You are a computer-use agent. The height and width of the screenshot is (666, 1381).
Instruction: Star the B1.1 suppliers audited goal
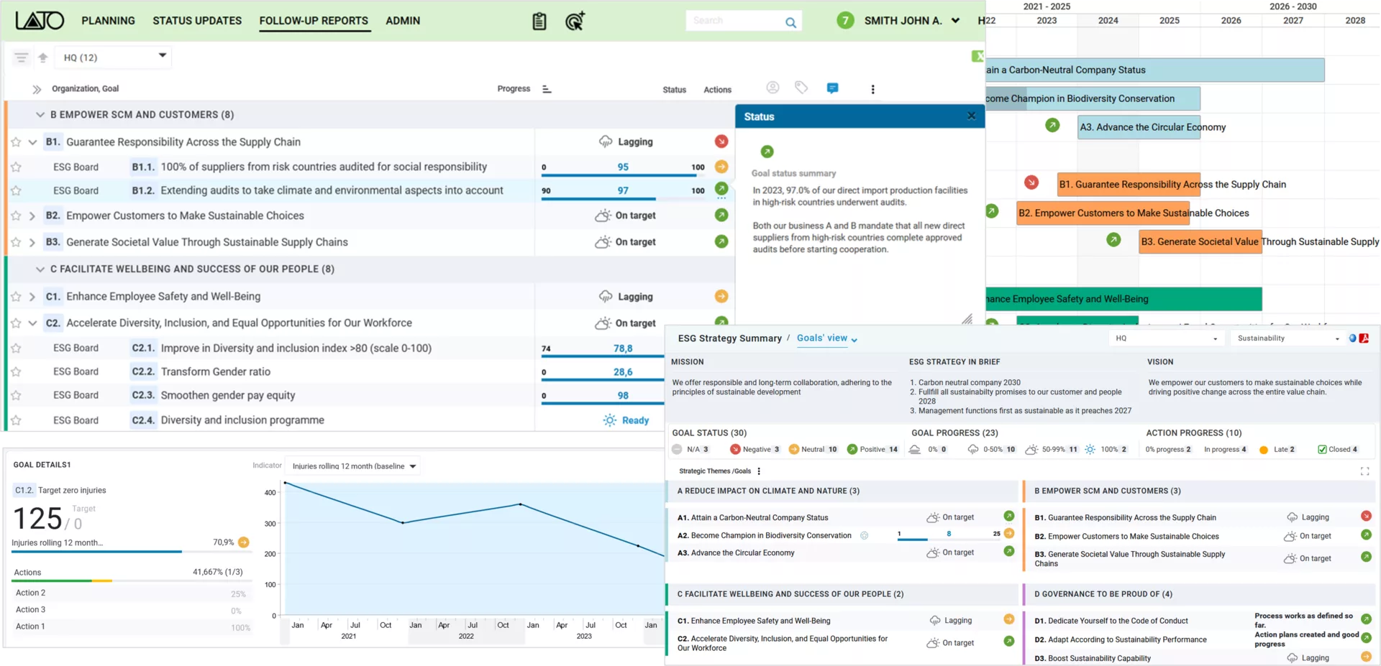16,167
